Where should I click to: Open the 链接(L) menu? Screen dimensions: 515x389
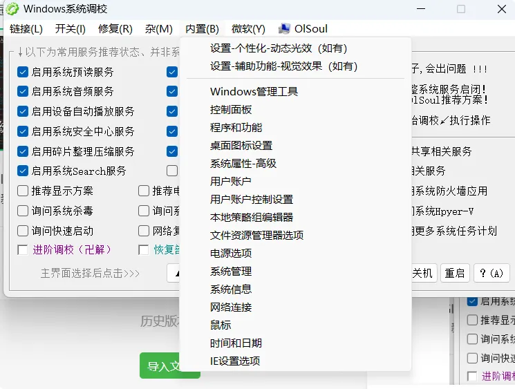[26, 29]
